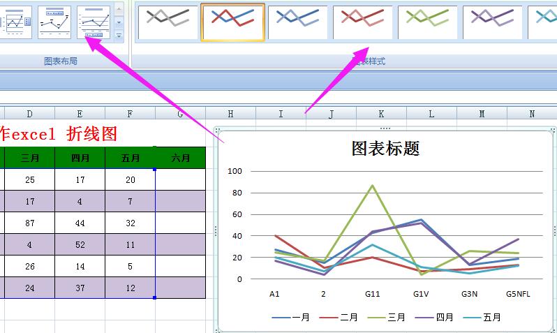Viewport: 557px width, 333px height.
Task: Click the chart layout gallery scroll-up arrow
Action: point(119,10)
